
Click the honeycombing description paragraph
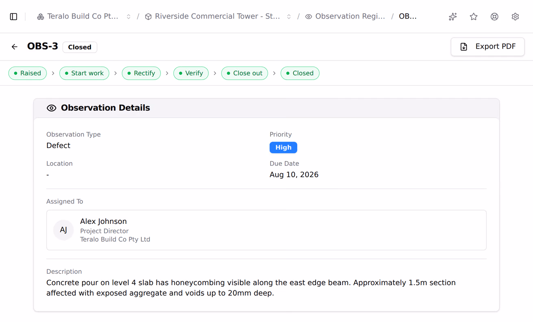coord(251,288)
